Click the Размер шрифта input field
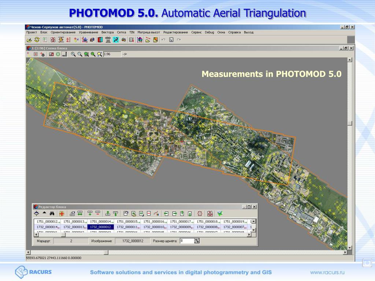This screenshot has width=375, height=281. point(187,241)
